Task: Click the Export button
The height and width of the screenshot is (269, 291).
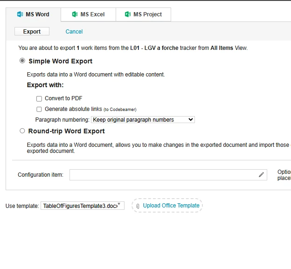Action: tap(32, 31)
